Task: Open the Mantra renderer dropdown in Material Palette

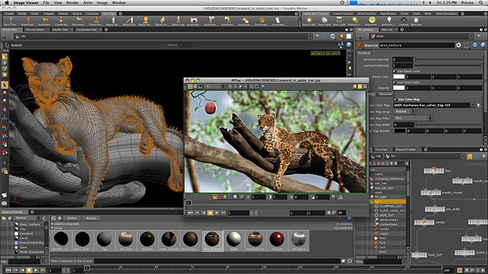Action: [x=26, y=218]
